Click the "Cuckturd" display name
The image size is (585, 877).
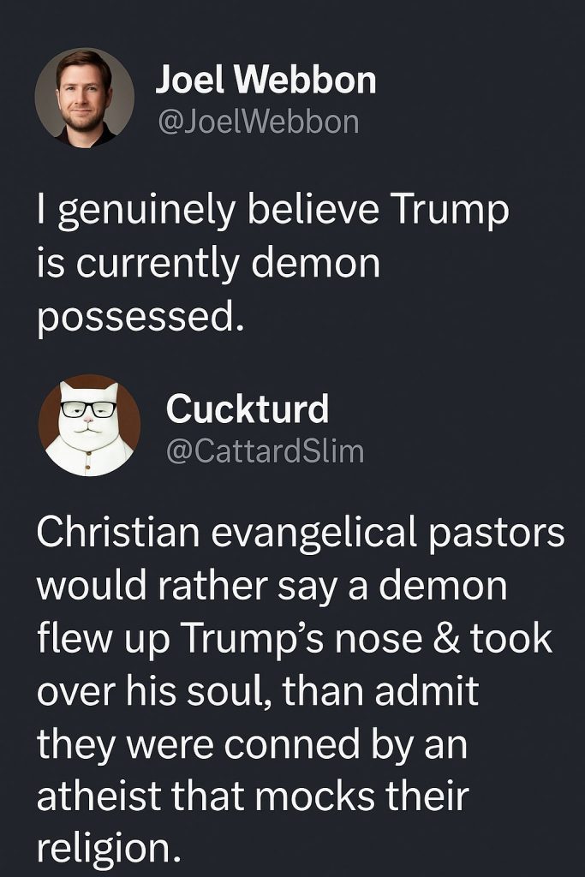pyautogui.click(x=248, y=409)
